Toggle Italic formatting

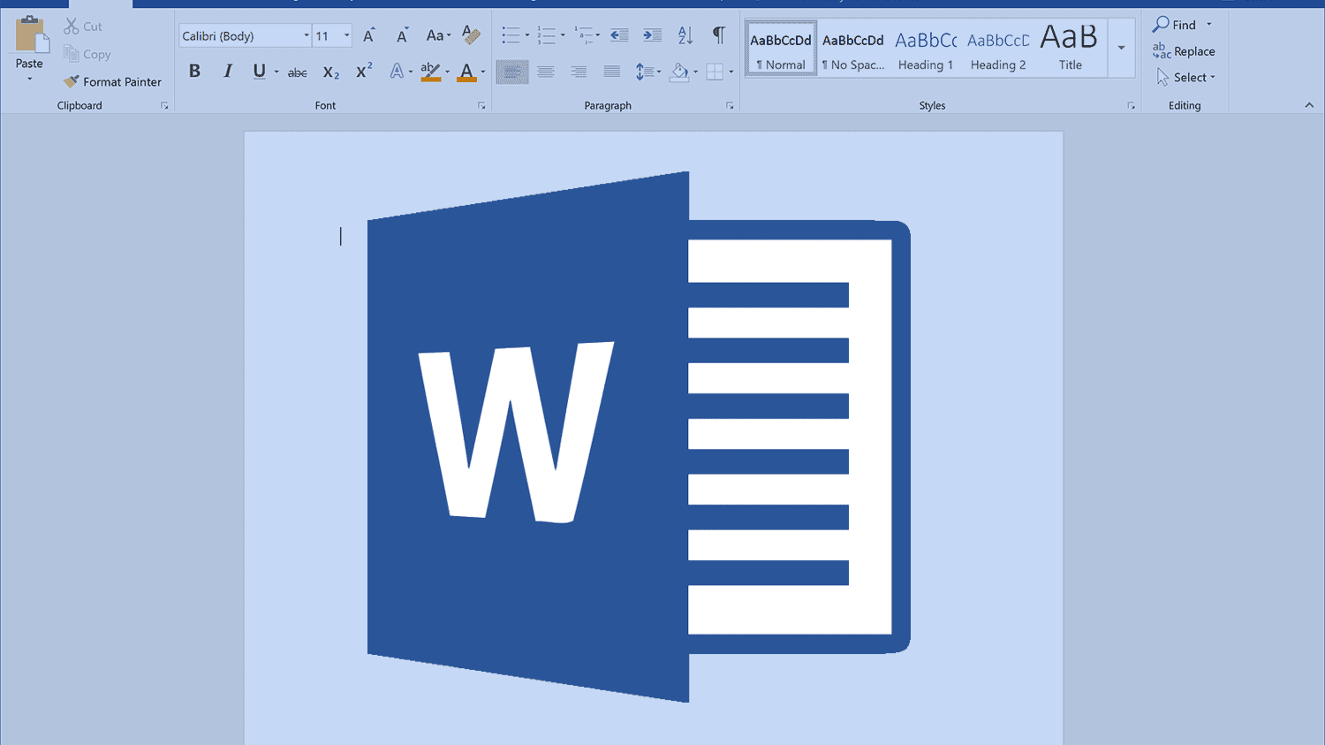pos(227,72)
